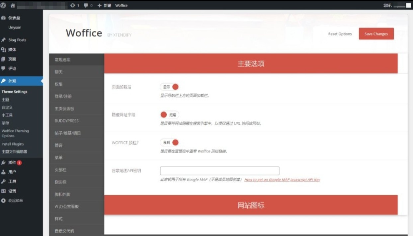This screenshot has height=236, width=413.
Task: Open the WordPress logo menu
Action: (3, 5)
